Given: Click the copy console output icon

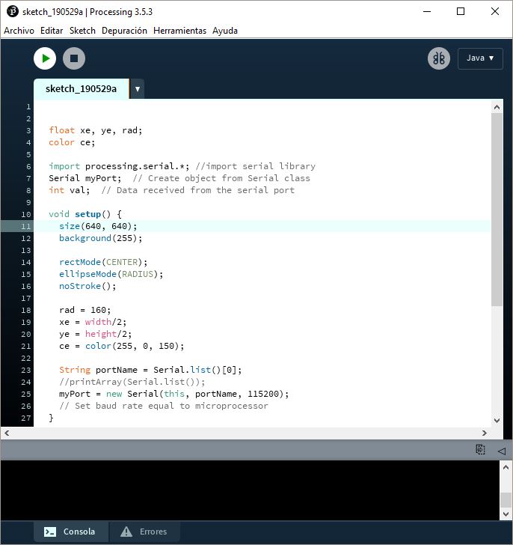Looking at the screenshot, I should pos(480,449).
